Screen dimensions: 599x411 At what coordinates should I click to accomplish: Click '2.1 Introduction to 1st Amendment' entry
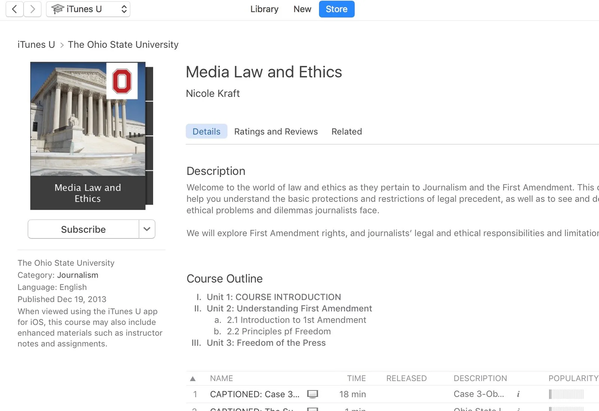(x=297, y=320)
